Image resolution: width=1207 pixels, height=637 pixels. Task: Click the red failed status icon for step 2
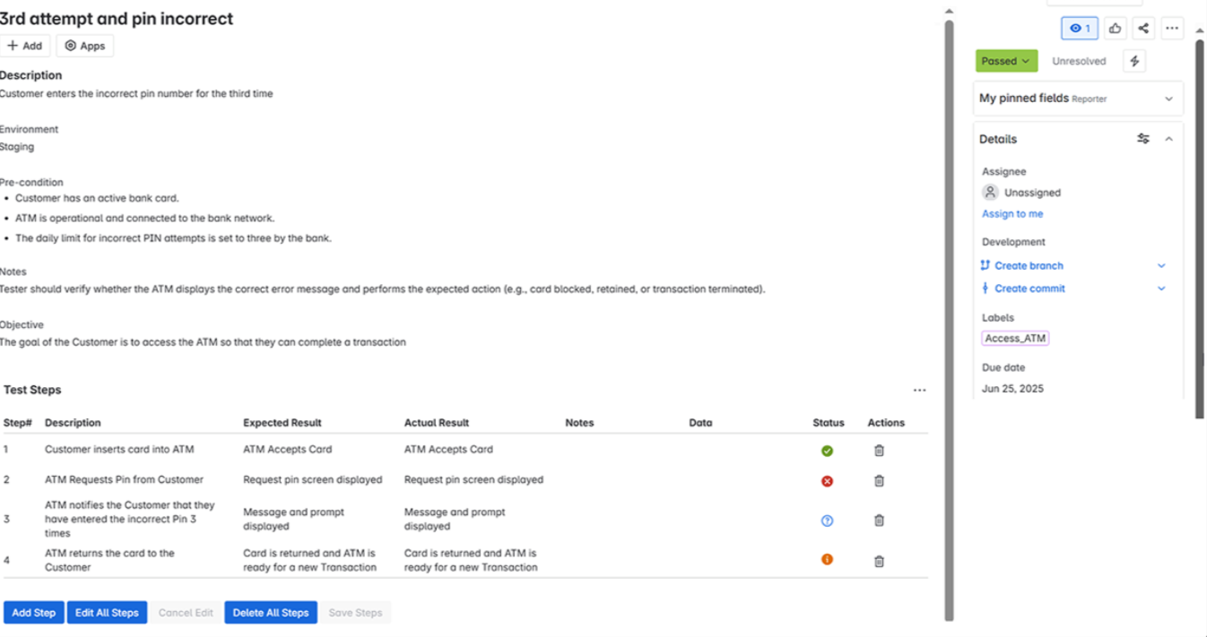(827, 481)
